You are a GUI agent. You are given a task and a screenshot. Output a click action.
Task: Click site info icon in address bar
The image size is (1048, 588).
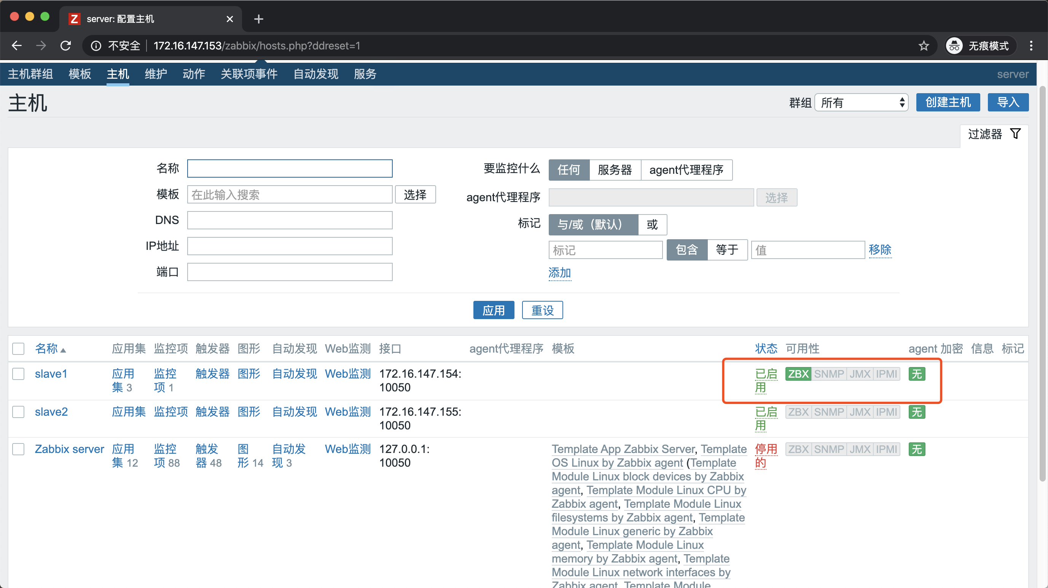coord(96,46)
